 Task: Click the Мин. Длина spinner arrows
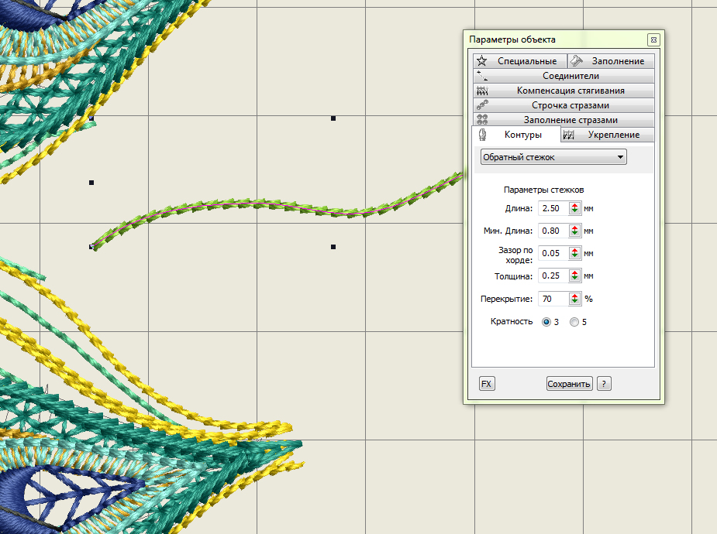(574, 231)
